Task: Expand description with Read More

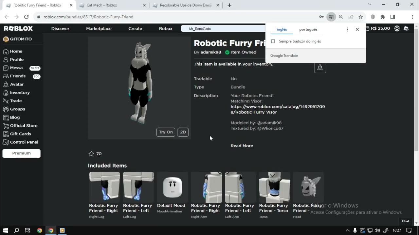Action: click(242, 146)
